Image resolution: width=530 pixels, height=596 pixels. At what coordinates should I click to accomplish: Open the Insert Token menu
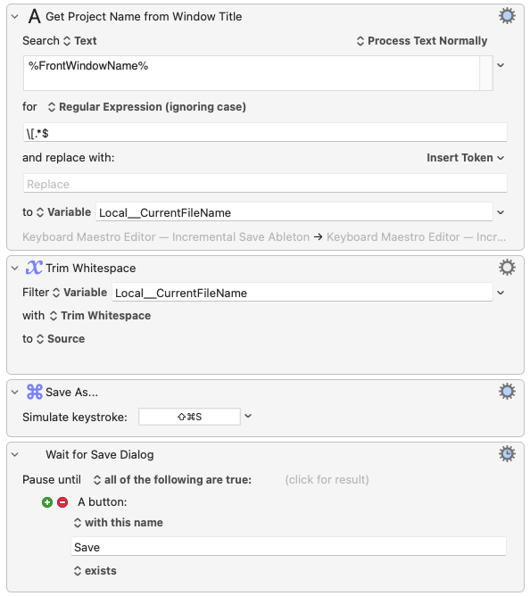(x=466, y=158)
